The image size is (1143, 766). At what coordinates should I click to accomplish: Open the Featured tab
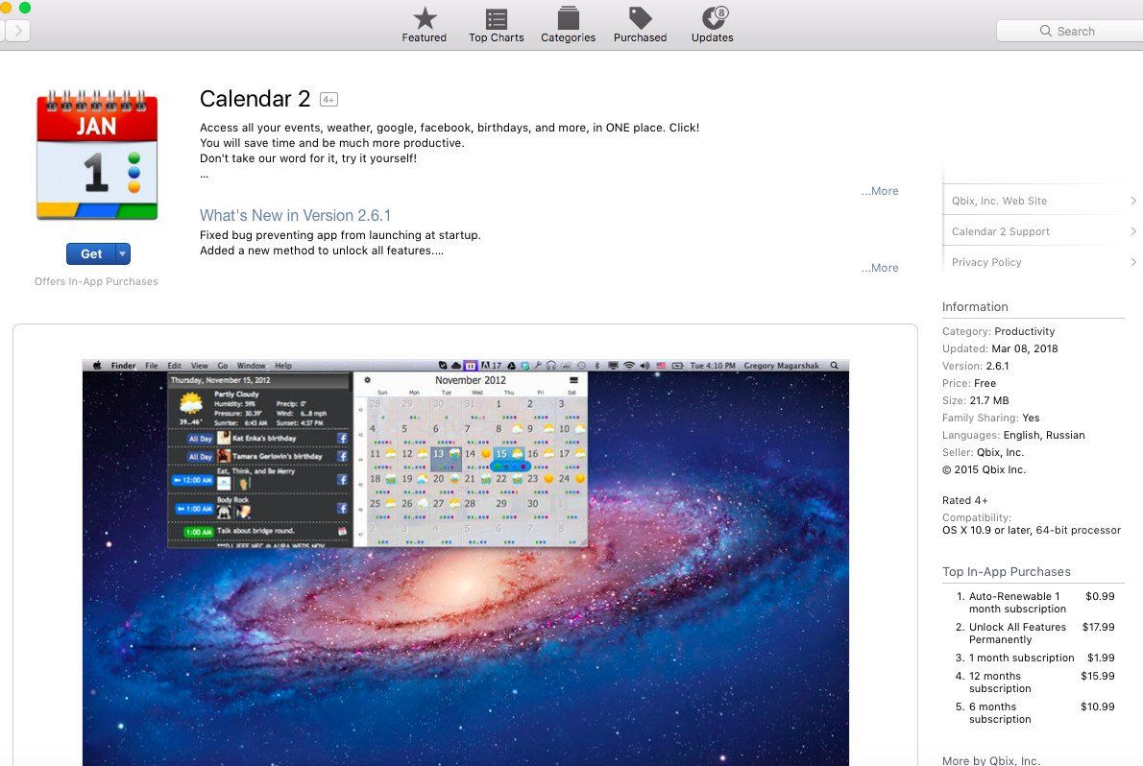[425, 25]
